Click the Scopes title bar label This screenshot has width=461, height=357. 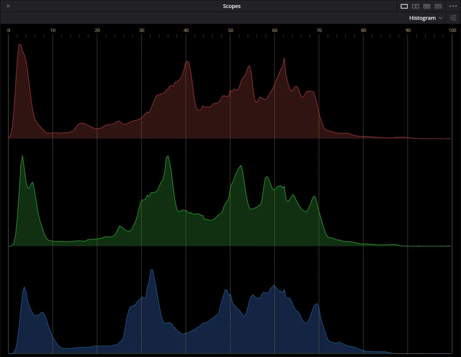232,6
